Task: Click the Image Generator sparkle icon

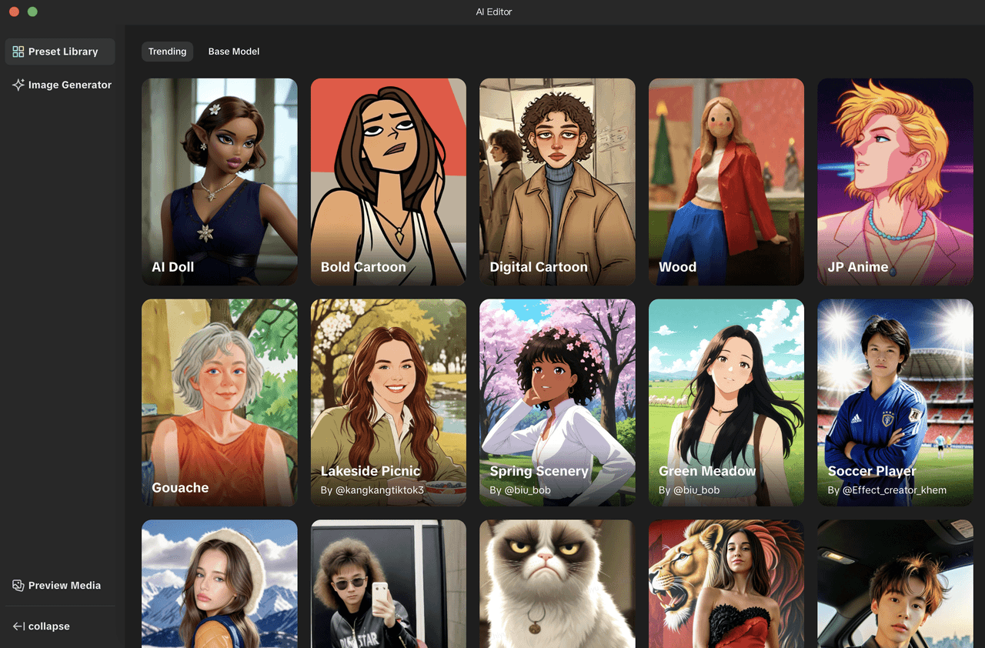Action: 18,85
